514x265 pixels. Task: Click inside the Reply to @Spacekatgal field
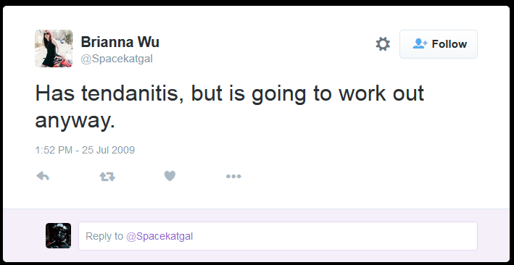(278, 236)
